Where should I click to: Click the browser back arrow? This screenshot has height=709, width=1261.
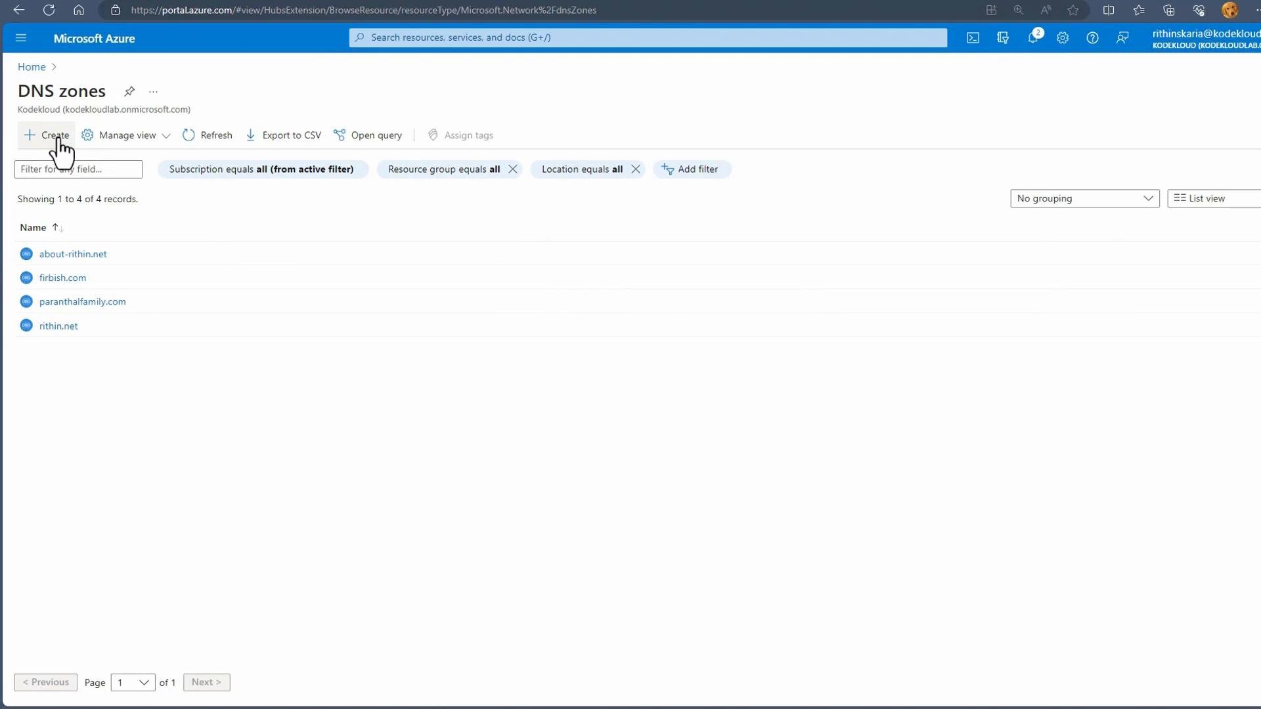[x=18, y=10]
